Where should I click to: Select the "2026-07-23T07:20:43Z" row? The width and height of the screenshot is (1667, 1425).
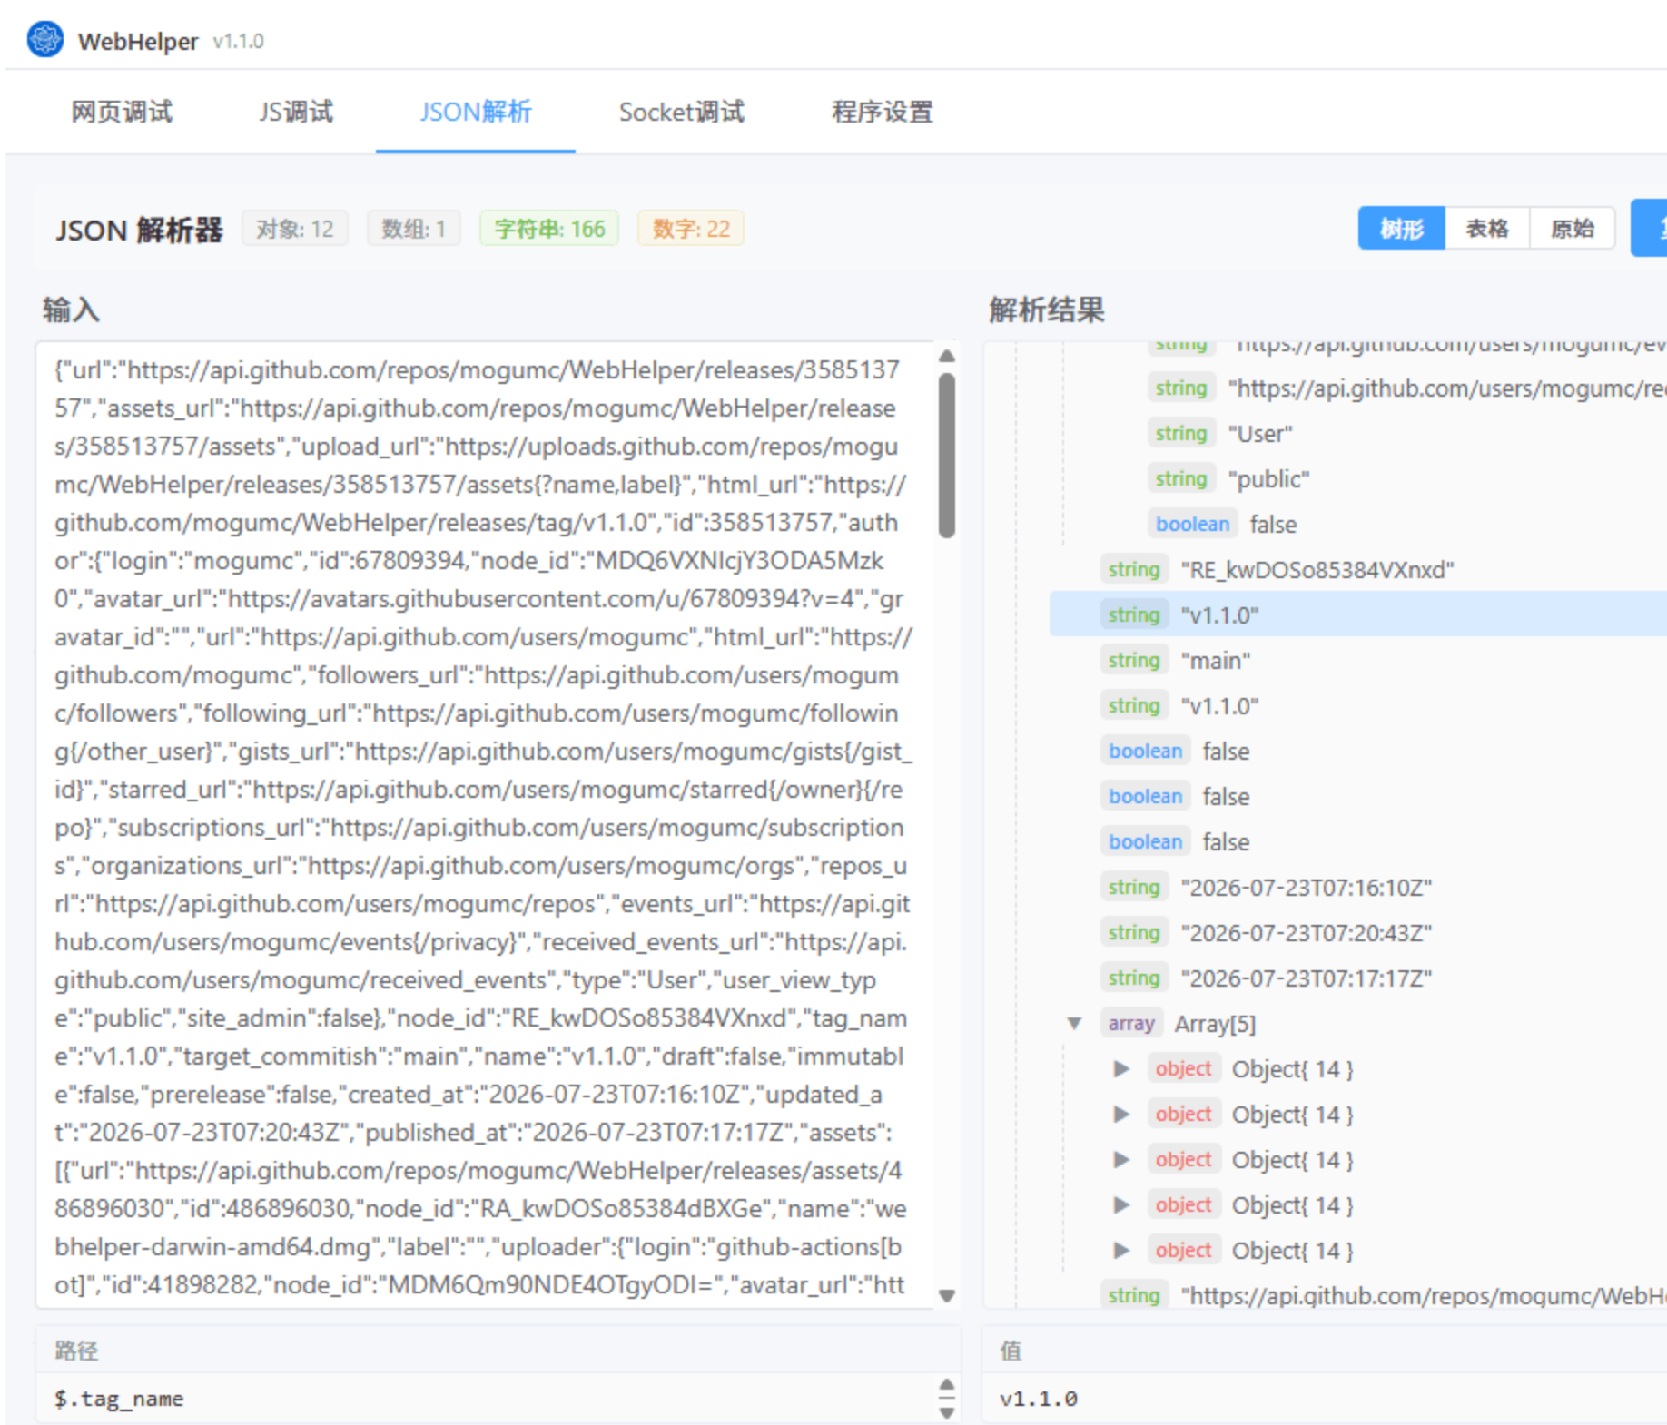[x=1358, y=932]
